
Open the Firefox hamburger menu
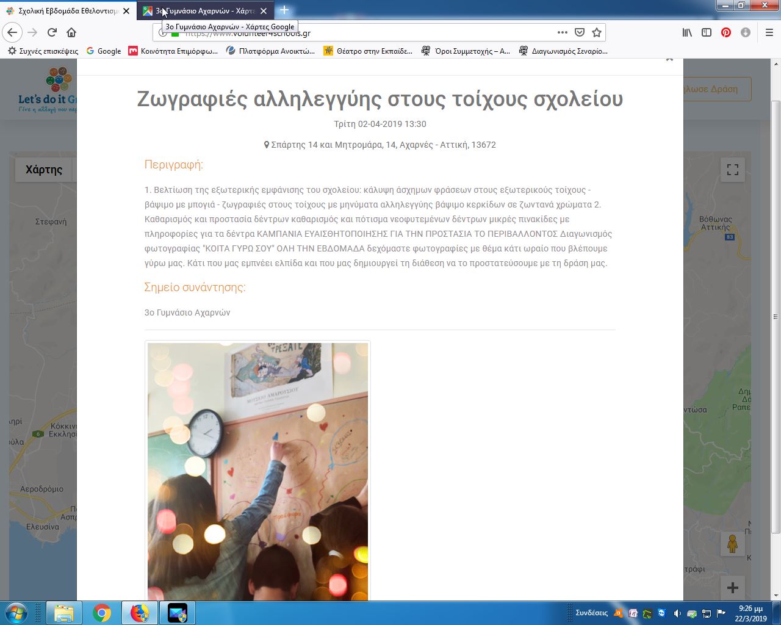[x=769, y=32]
